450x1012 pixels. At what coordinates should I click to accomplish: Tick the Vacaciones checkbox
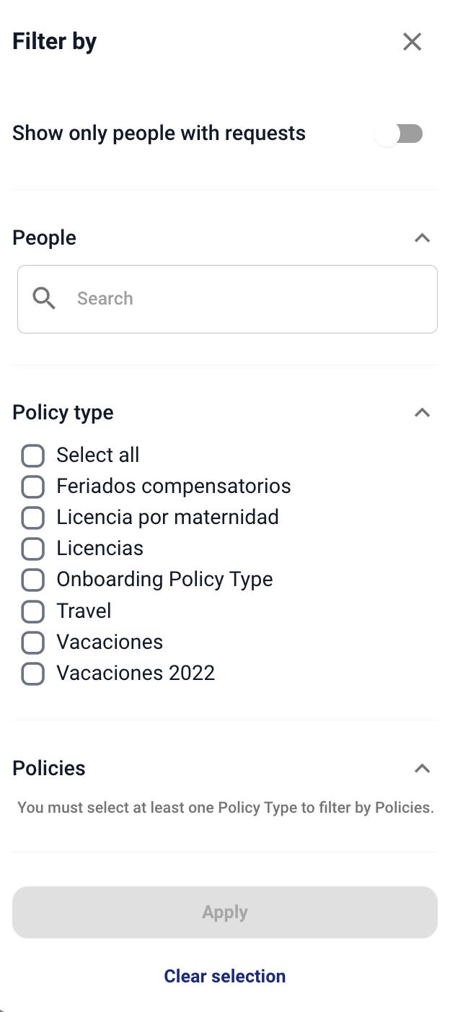pyautogui.click(x=33, y=642)
